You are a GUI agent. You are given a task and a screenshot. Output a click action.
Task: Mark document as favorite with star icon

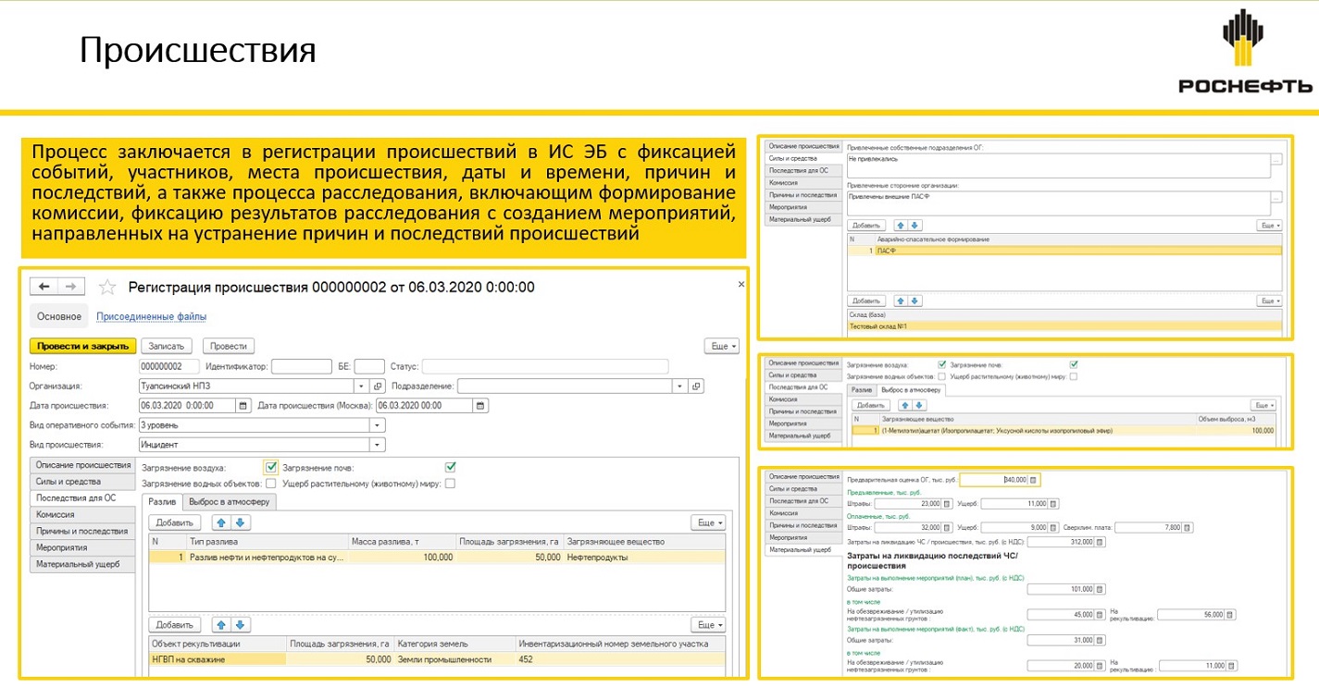coord(107,287)
